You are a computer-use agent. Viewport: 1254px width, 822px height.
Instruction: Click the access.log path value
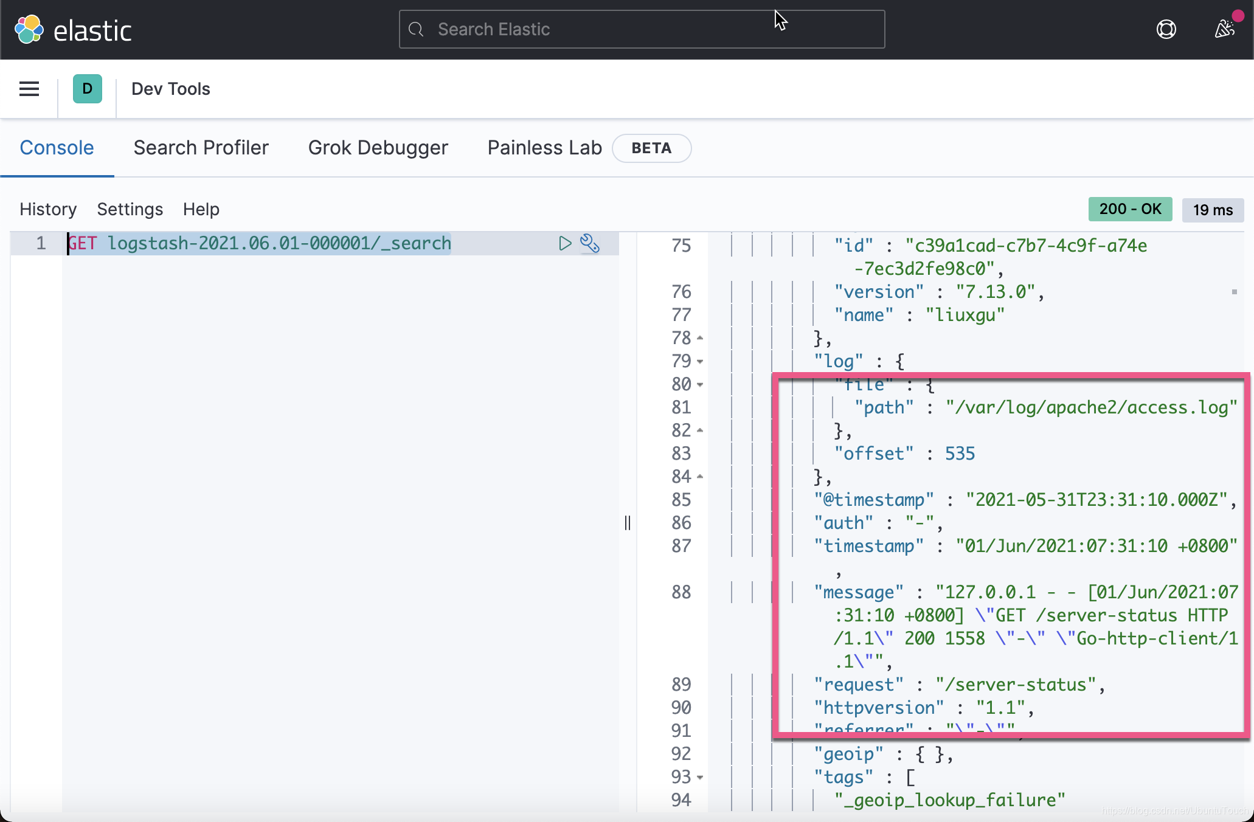coord(1092,407)
